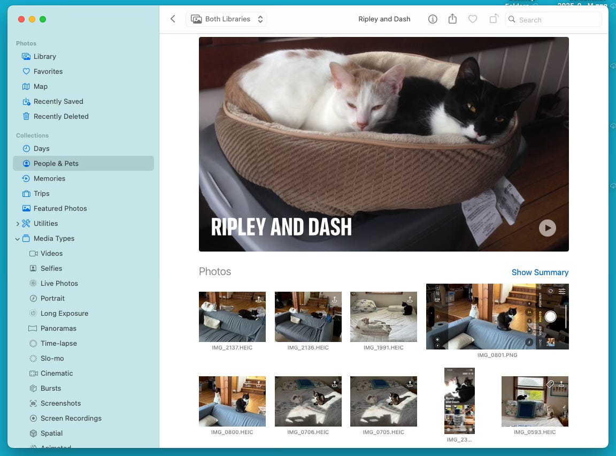The height and width of the screenshot is (456, 616).
Task: Collapse the Media Types section chevron
Action: pyautogui.click(x=18, y=239)
